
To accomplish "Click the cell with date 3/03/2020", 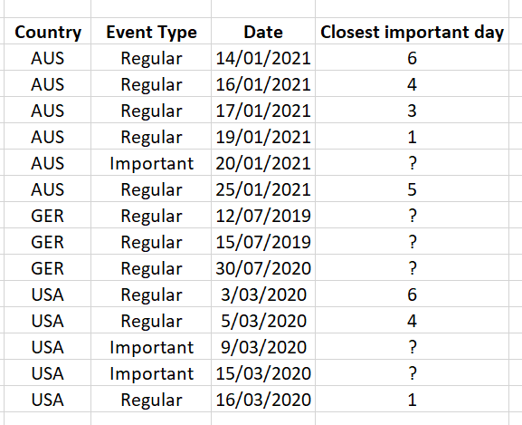I will (263, 295).
